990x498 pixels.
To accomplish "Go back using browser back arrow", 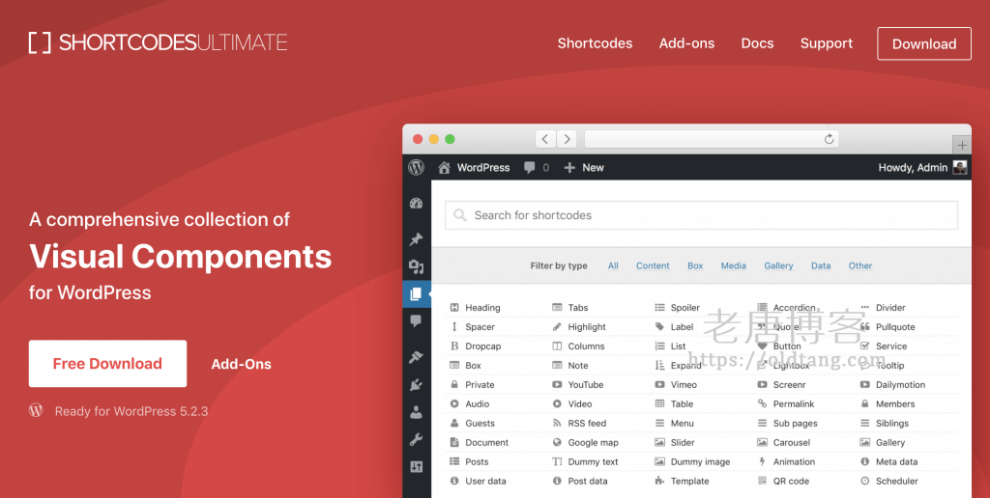I will [x=545, y=139].
